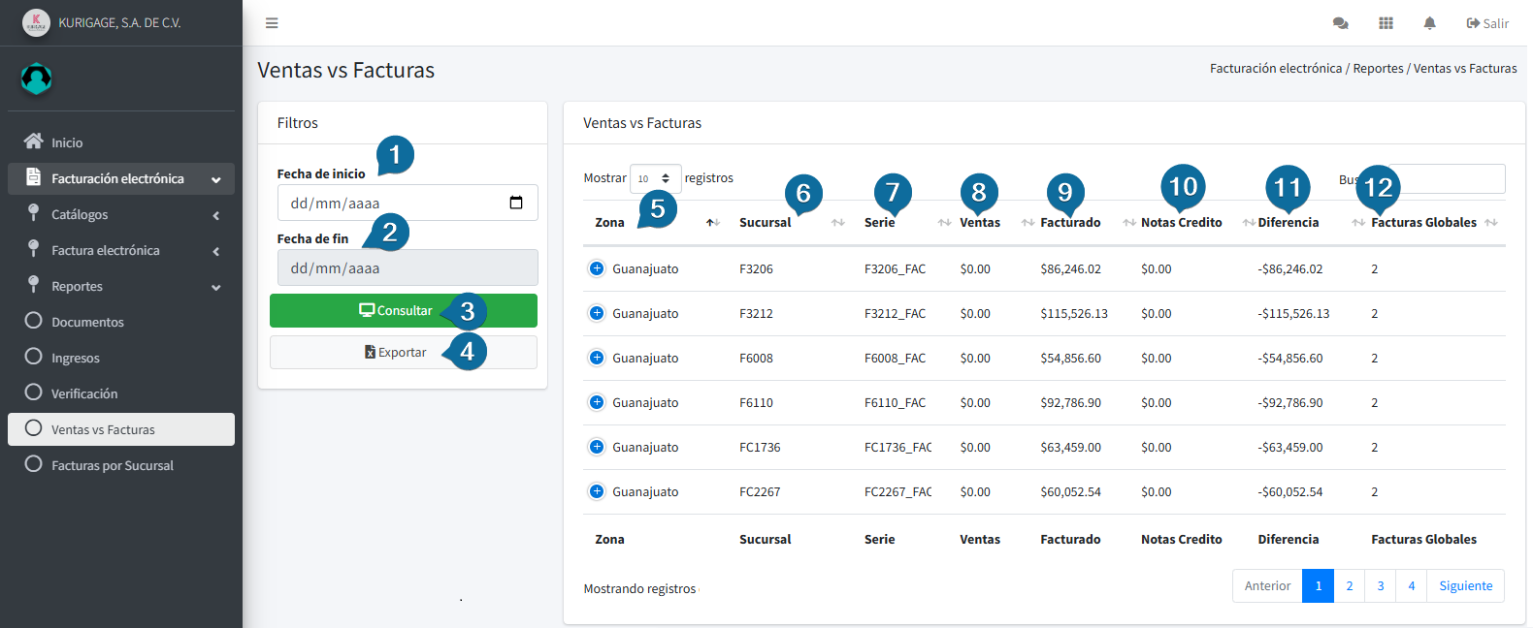Open the Mostrar registros count dropdown

click(655, 178)
